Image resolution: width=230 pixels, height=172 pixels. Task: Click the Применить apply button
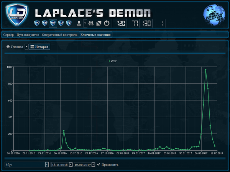(108, 165)
